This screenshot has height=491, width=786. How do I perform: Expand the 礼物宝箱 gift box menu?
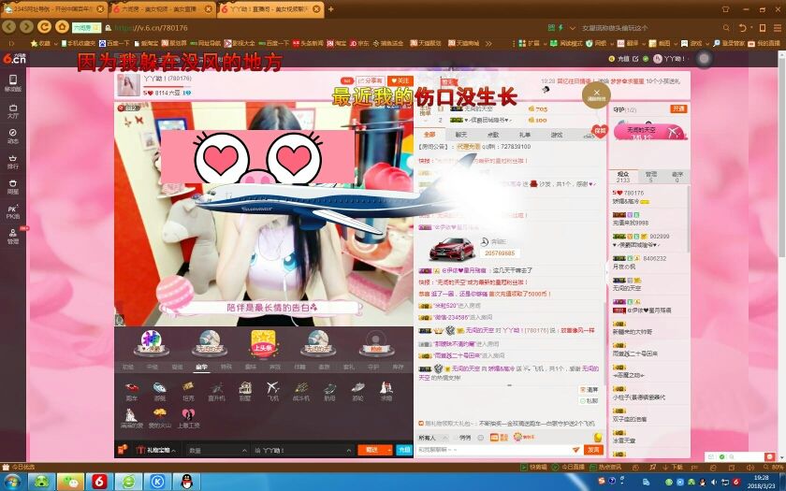pos(157,450)
